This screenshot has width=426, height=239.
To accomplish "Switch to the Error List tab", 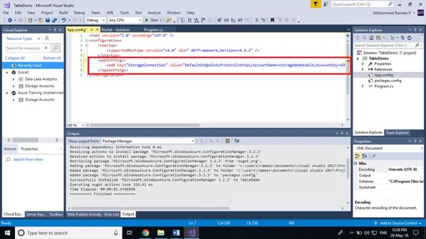I will 111,214.
